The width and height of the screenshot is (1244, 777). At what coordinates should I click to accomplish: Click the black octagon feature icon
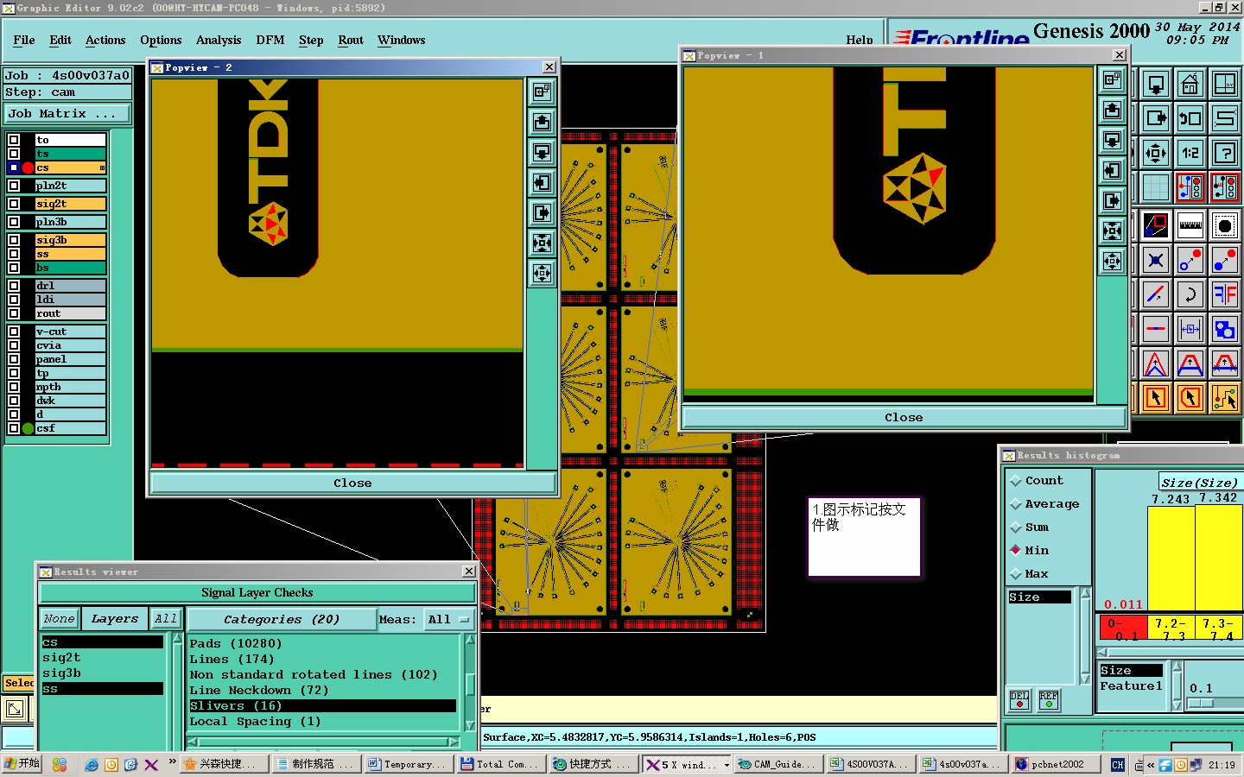1225,226
